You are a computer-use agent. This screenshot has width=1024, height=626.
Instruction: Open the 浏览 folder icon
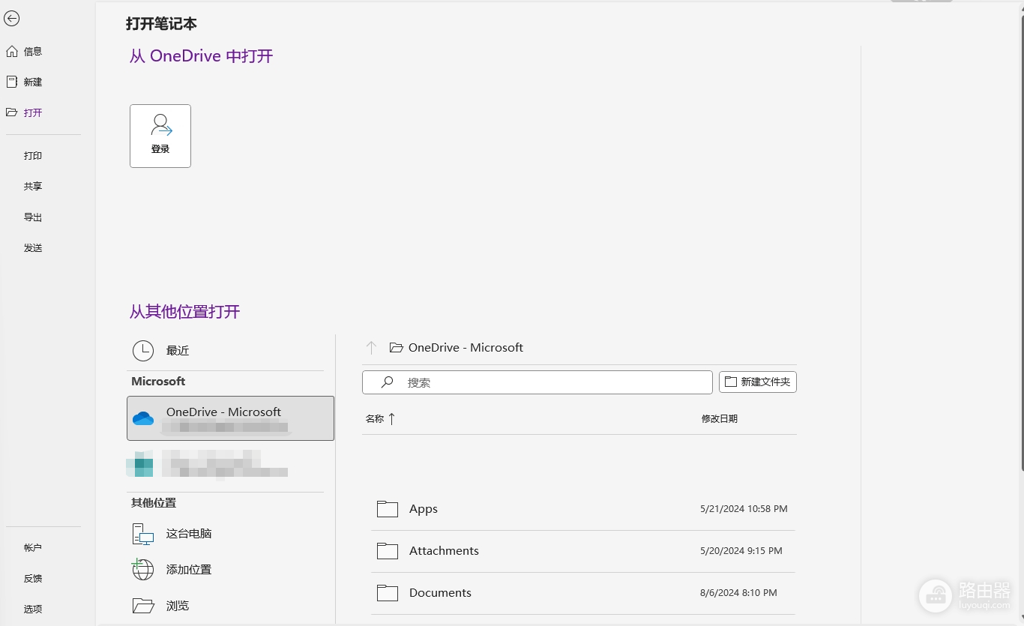click(142, 606)
